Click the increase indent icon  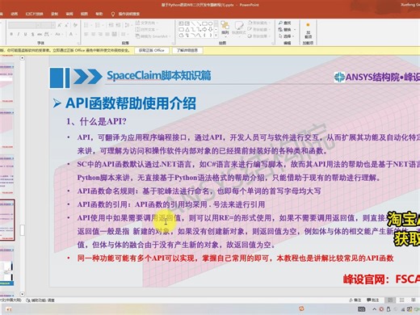pos(118,25)
